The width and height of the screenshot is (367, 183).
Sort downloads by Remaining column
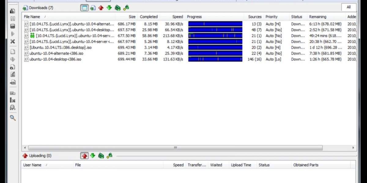(x=326, y=17)
